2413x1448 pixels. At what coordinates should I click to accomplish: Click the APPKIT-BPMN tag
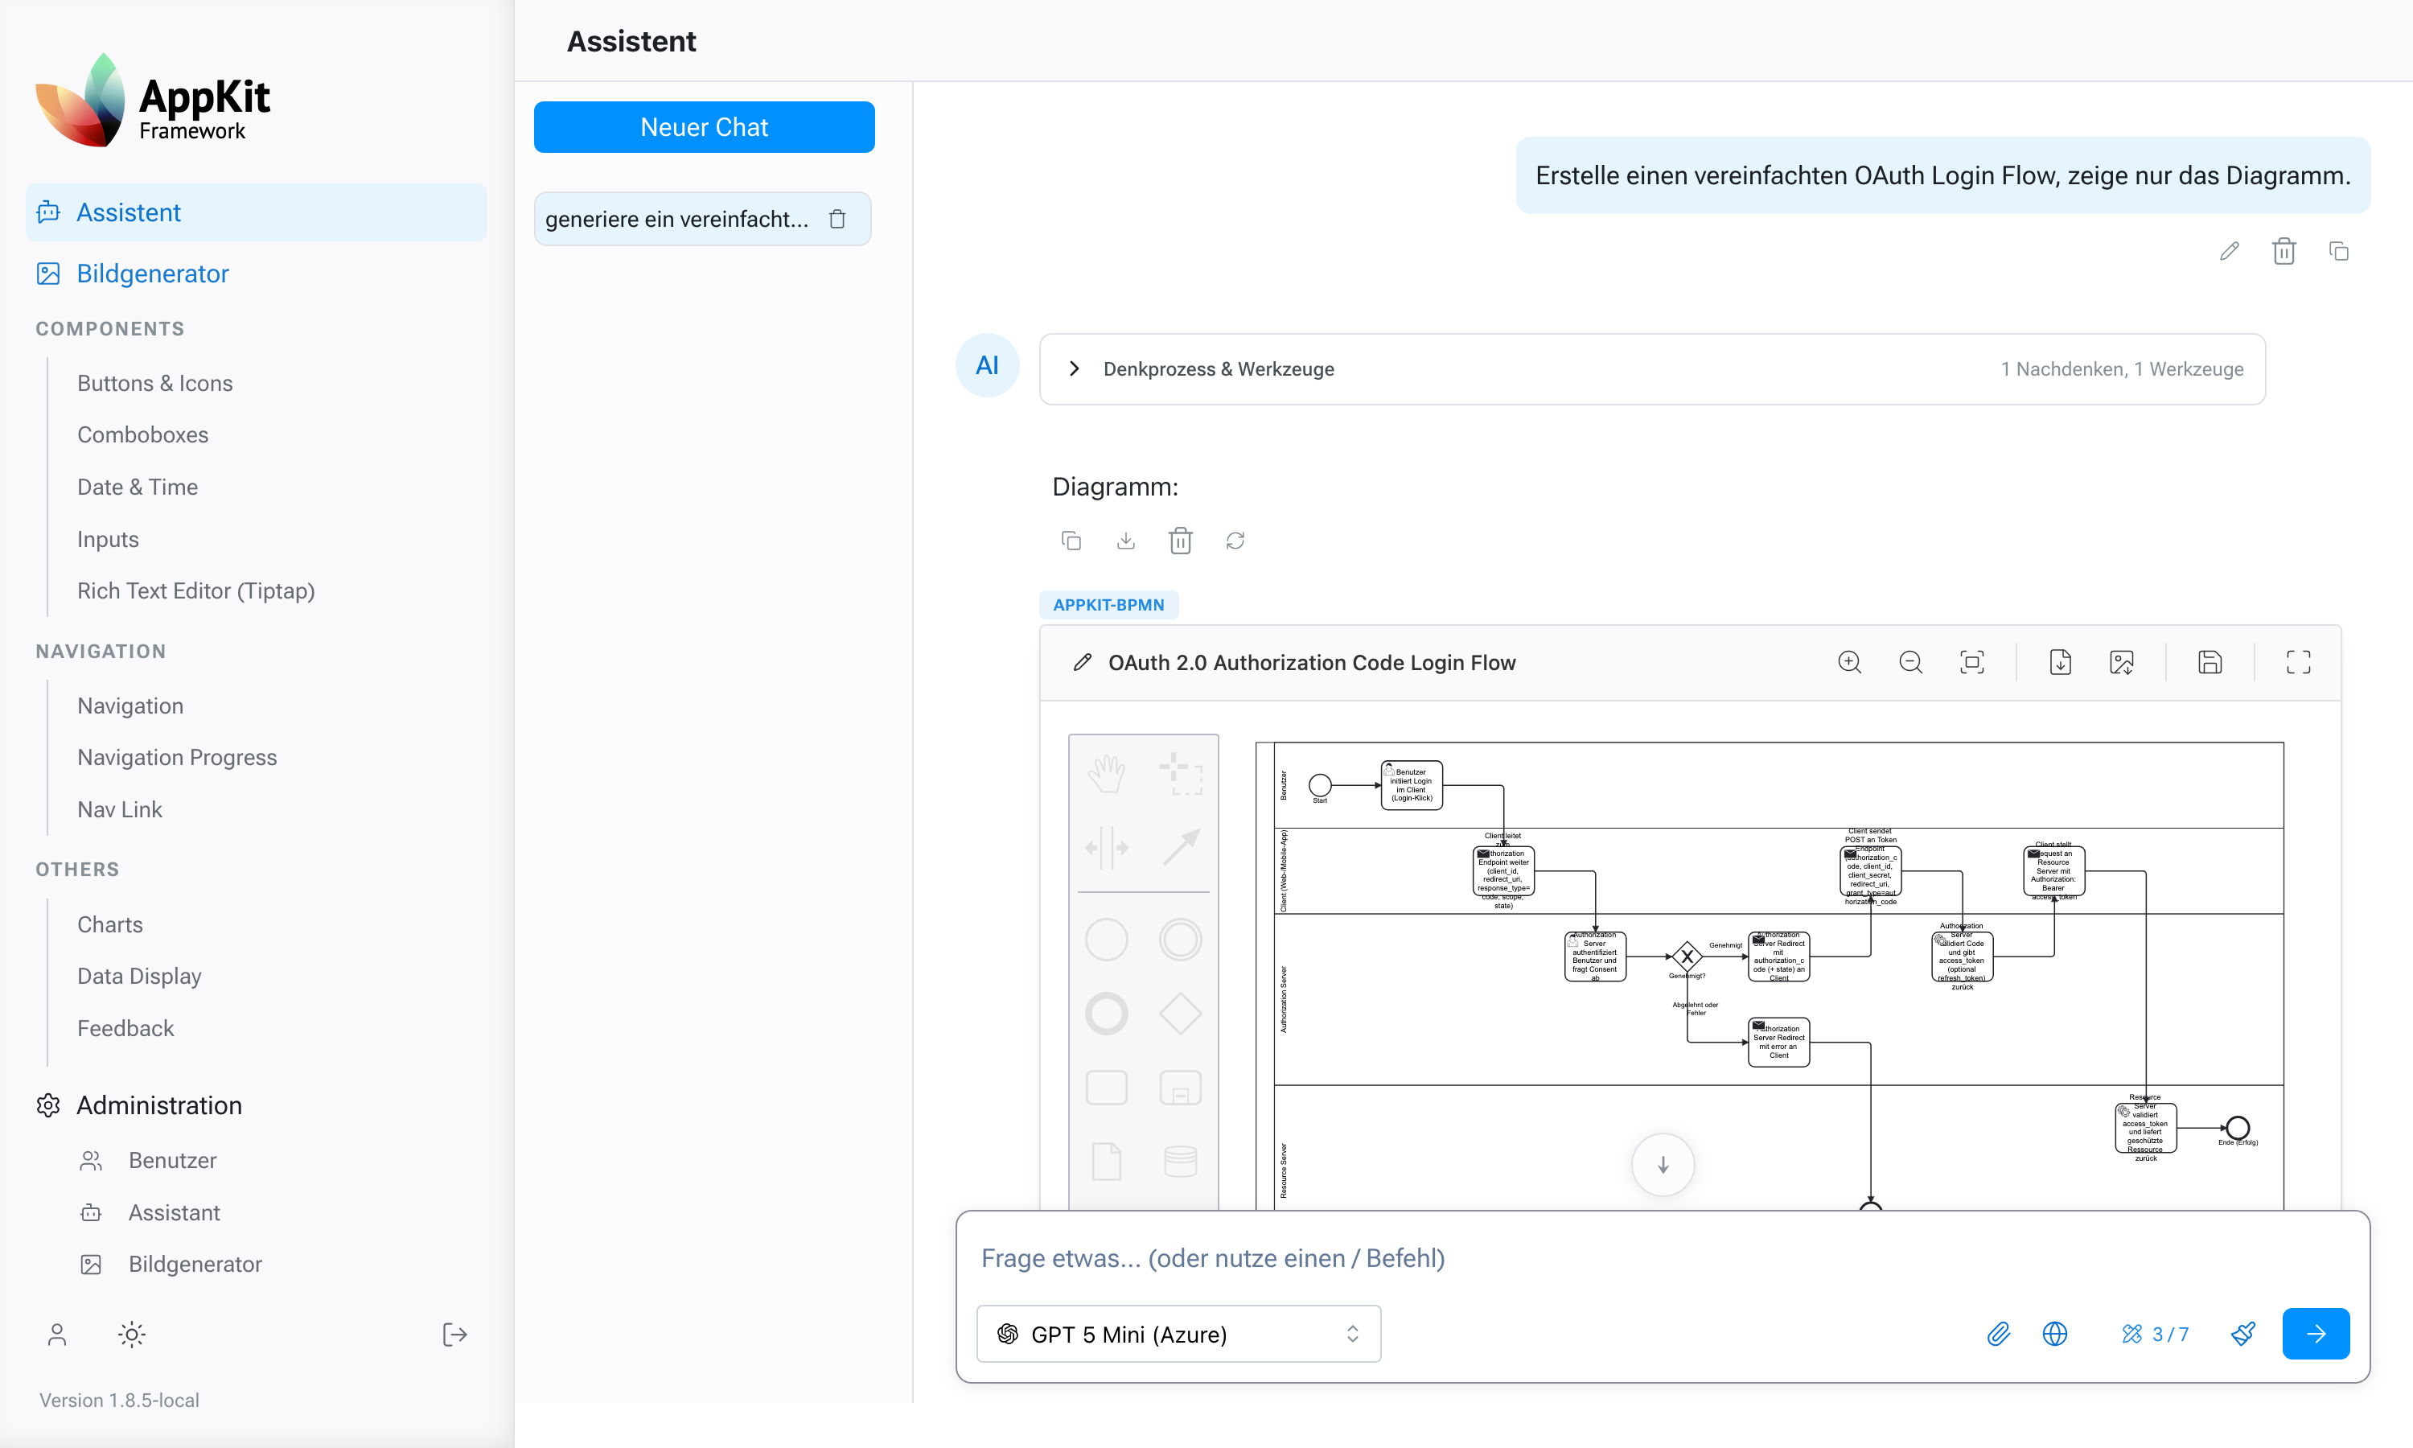coord(1108,605)
